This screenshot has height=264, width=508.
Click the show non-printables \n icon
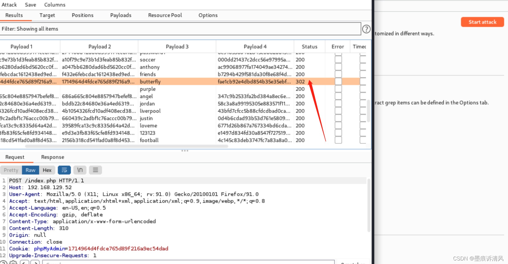coord(80,170)
